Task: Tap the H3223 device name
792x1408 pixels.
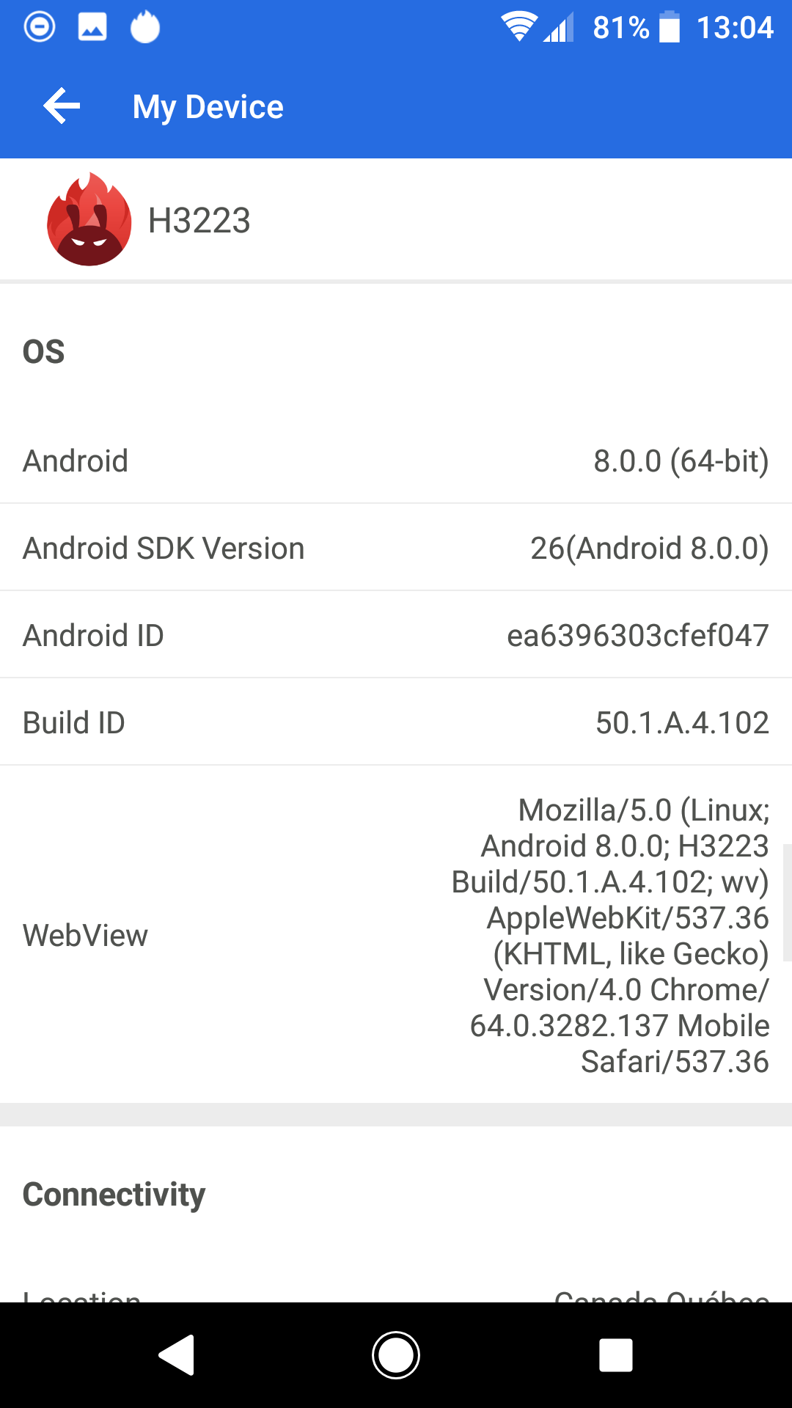Action: click(x=199, y=221)
